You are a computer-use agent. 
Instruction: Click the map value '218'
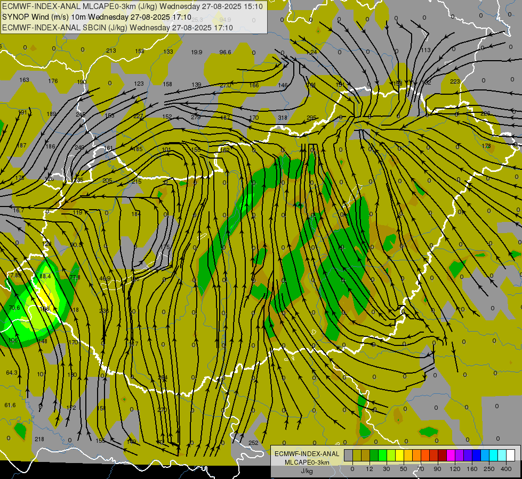click(39, 439)
